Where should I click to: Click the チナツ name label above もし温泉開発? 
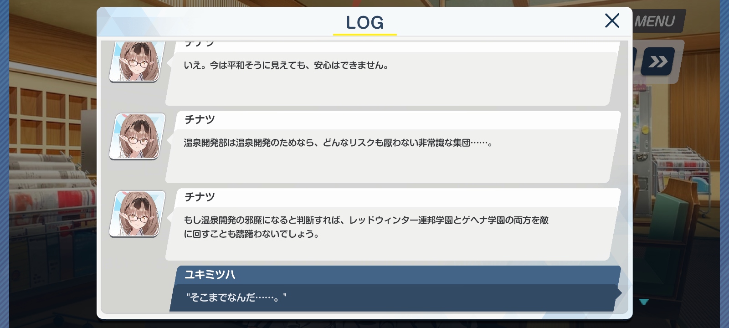coord(200,197)
